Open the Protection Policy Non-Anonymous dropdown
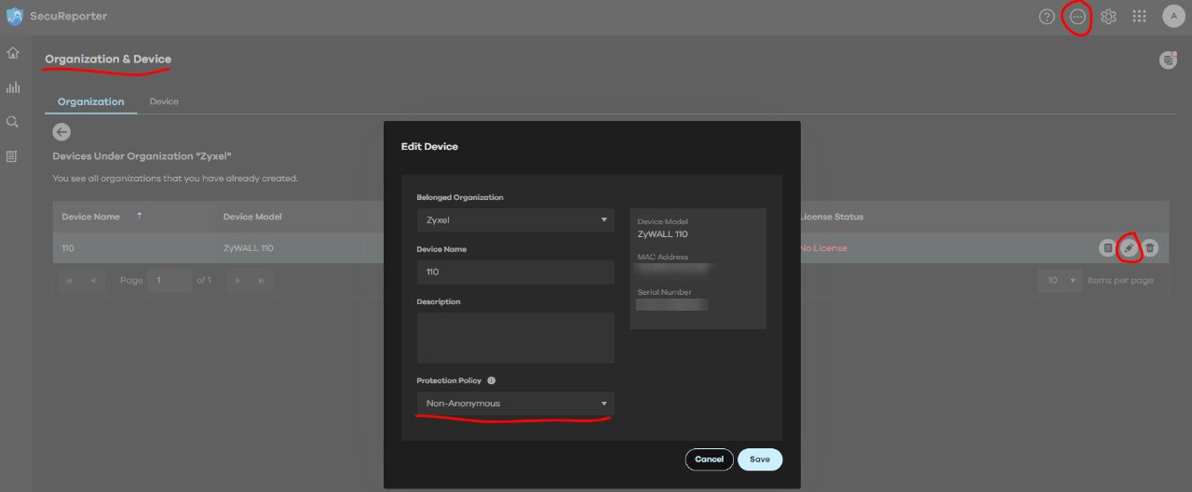 pos(515,404)
